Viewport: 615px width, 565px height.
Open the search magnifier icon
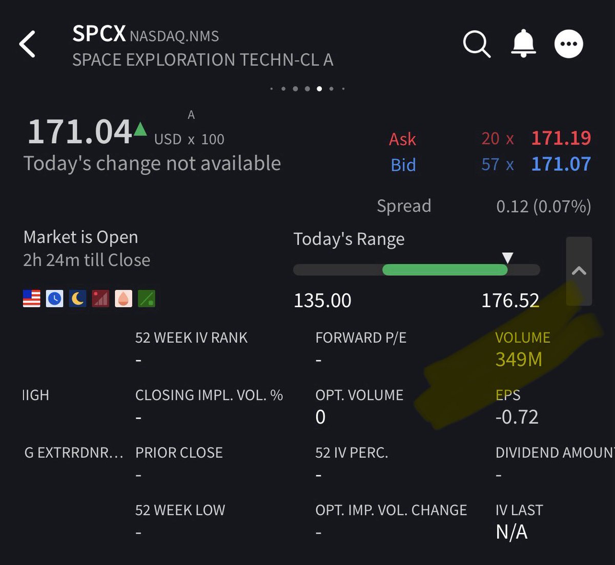[477, 44]
